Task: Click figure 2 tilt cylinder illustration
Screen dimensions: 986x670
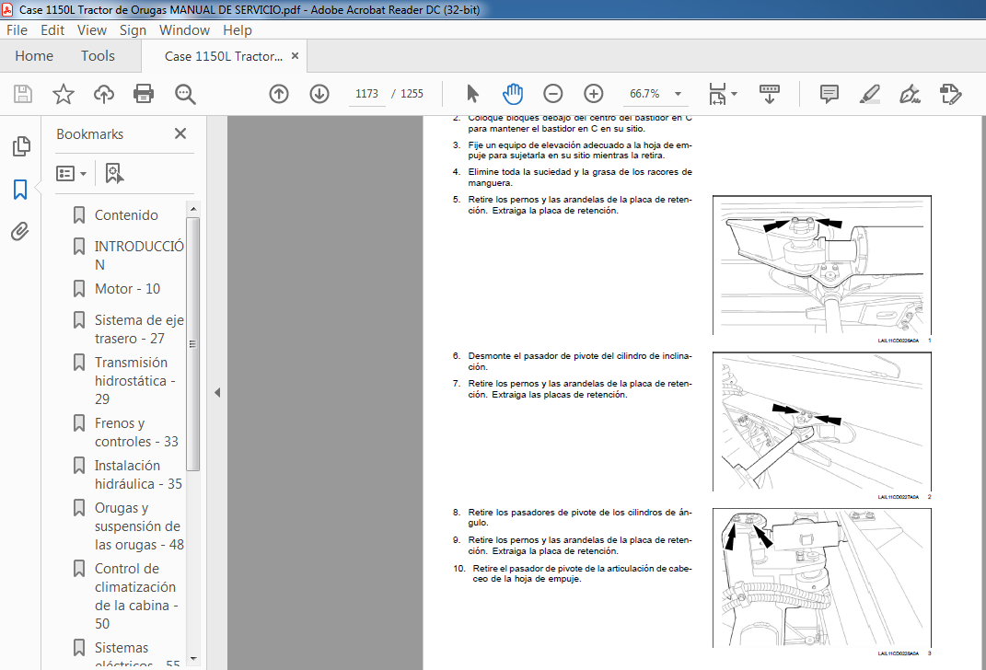Action: [x=821, y=422]
